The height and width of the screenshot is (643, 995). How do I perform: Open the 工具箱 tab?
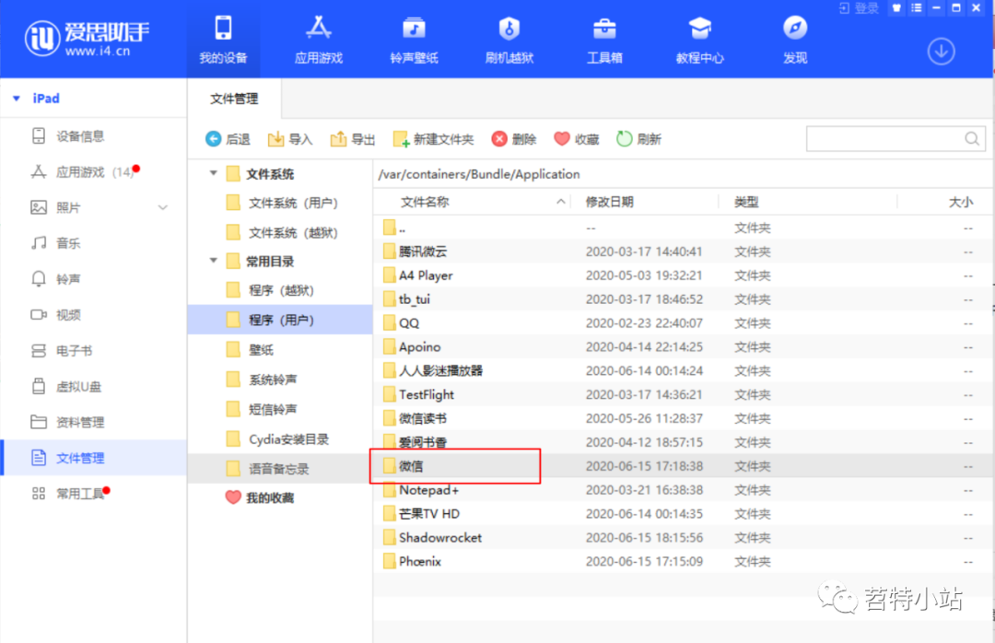point(604,40)
